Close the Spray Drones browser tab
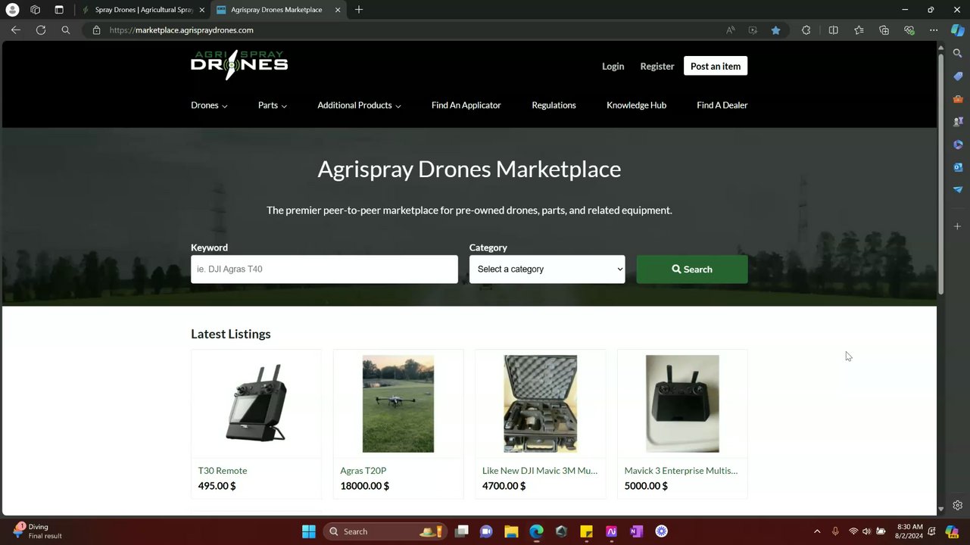Screen dimensions: 970x545 click(x=202, y=10)
